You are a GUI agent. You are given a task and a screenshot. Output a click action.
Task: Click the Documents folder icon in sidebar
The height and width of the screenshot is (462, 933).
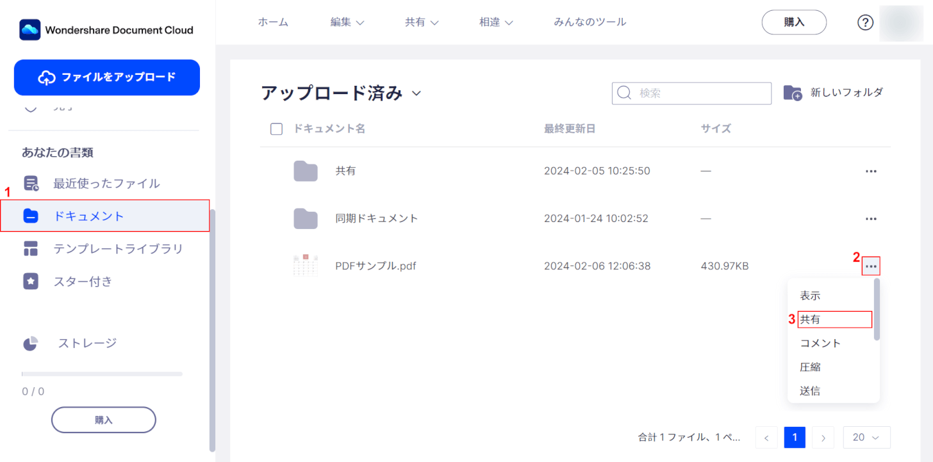[31, 216]
